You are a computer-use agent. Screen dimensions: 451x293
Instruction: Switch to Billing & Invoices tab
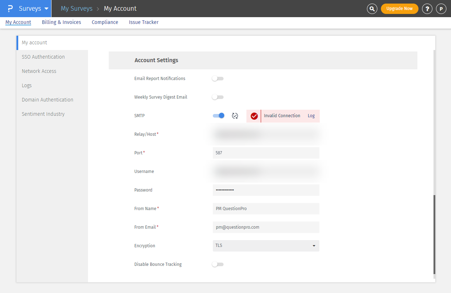point(62,22)
